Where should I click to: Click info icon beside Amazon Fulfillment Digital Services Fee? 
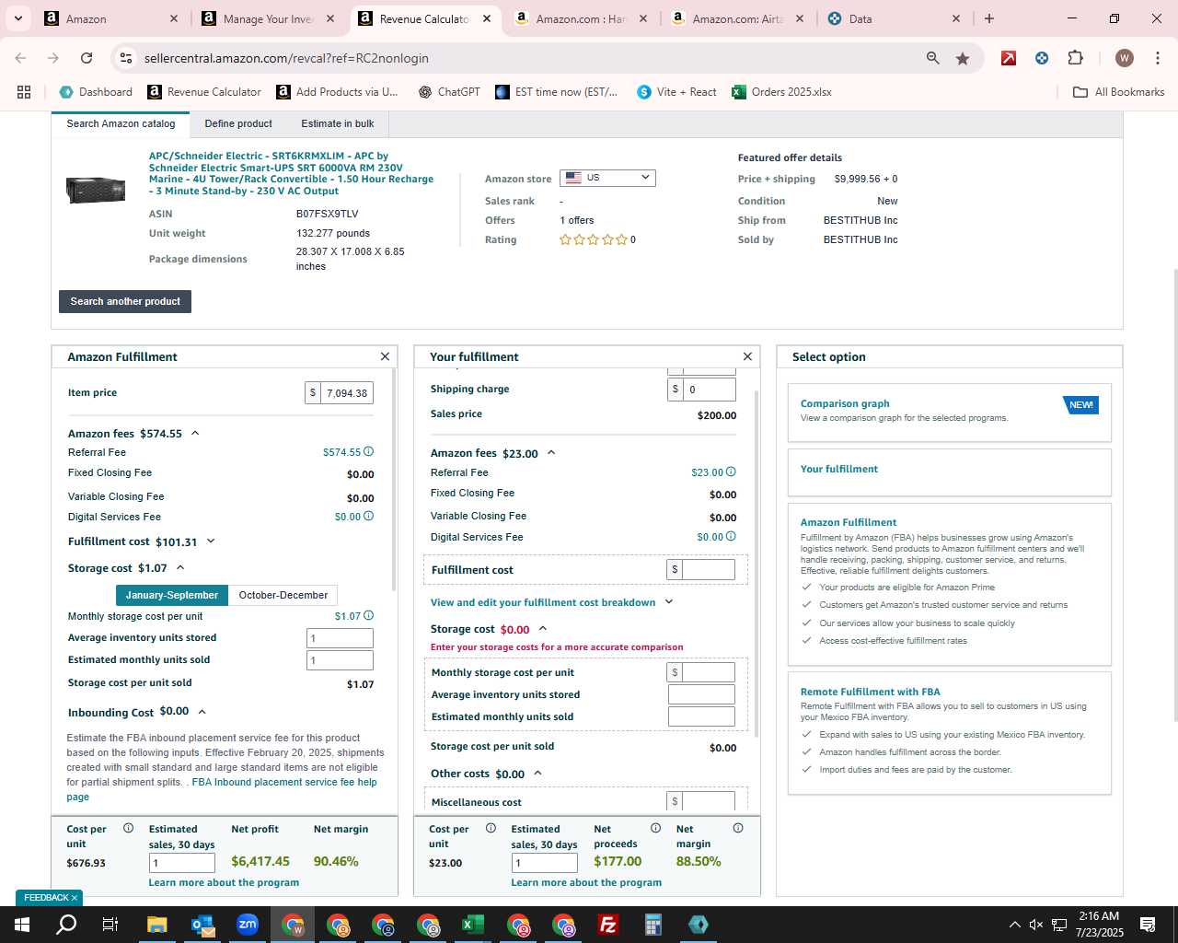[369, 516]
